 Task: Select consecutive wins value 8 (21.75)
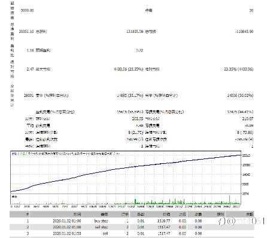[x=136, y=133]
